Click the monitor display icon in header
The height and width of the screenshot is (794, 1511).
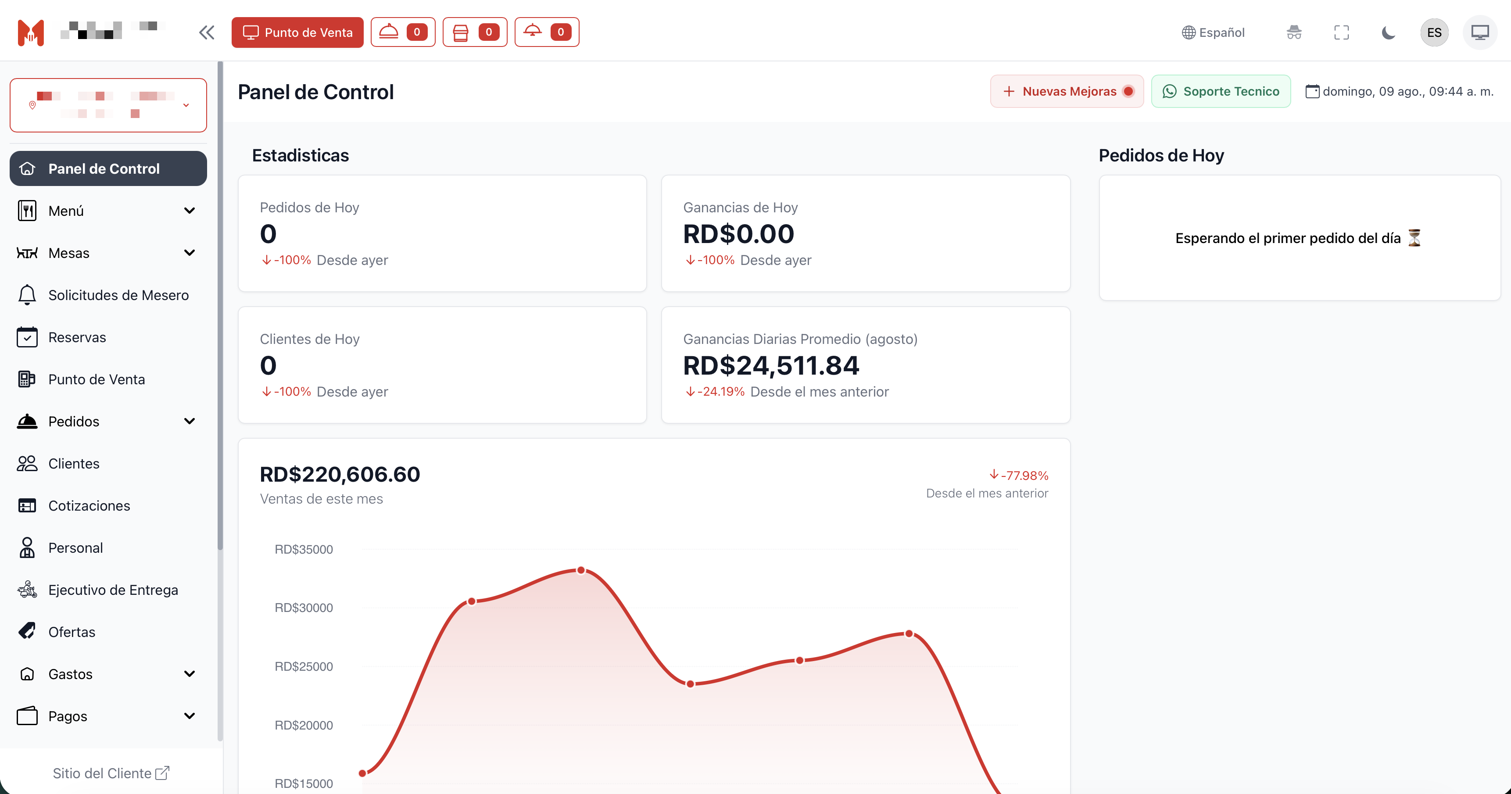(x=1480, y=32)
